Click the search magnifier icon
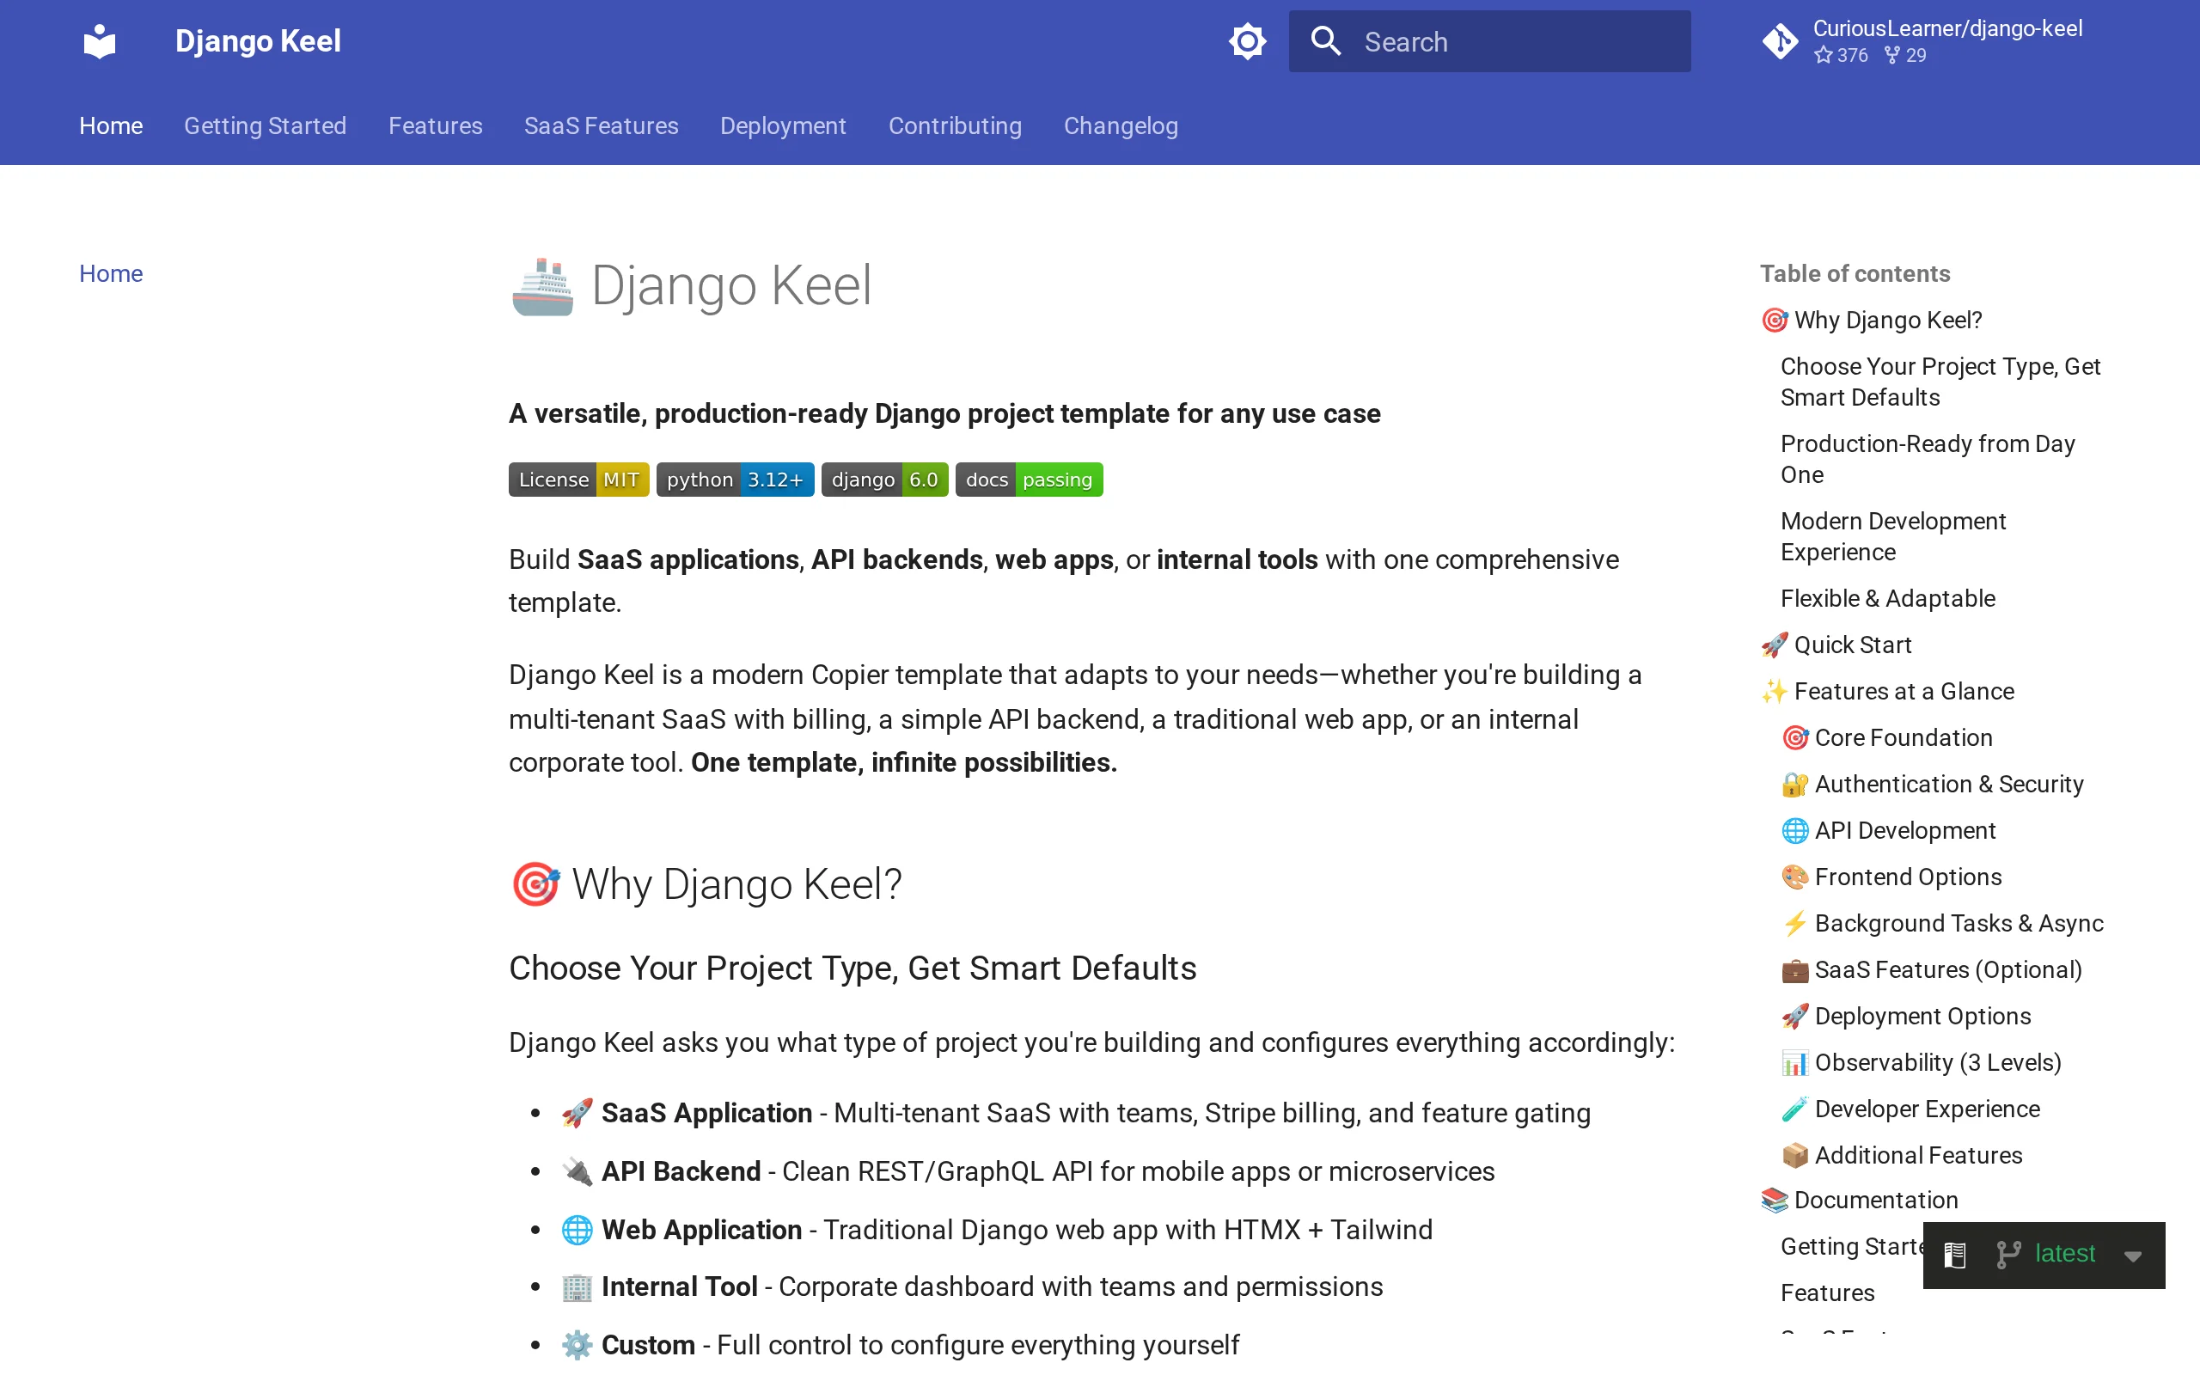 tap(1325, 41)
